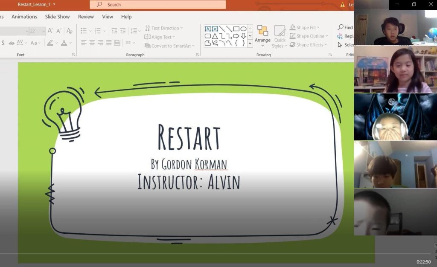Select the Oval shape
437x267 pixels.
pyautogui.click(x=243, y=29)
